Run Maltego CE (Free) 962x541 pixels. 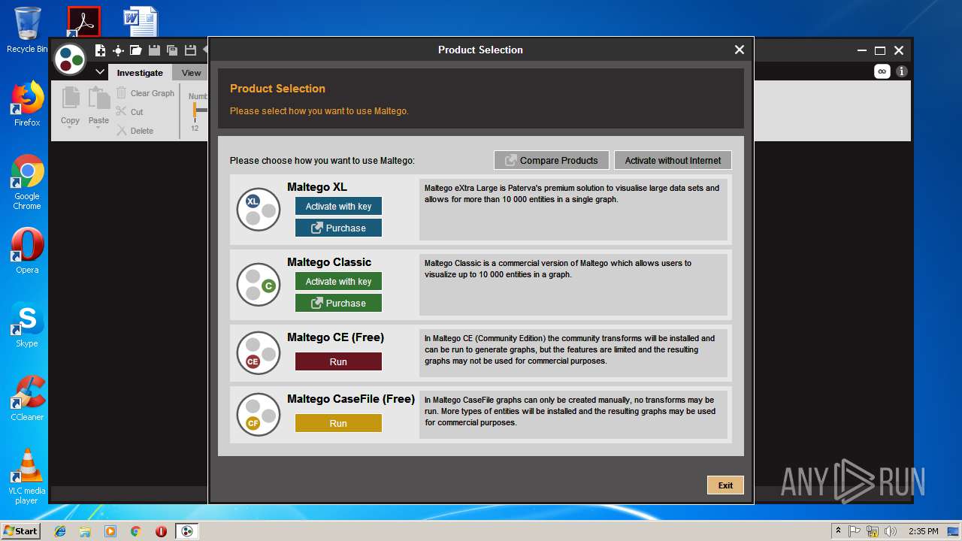tap(338, 361)
